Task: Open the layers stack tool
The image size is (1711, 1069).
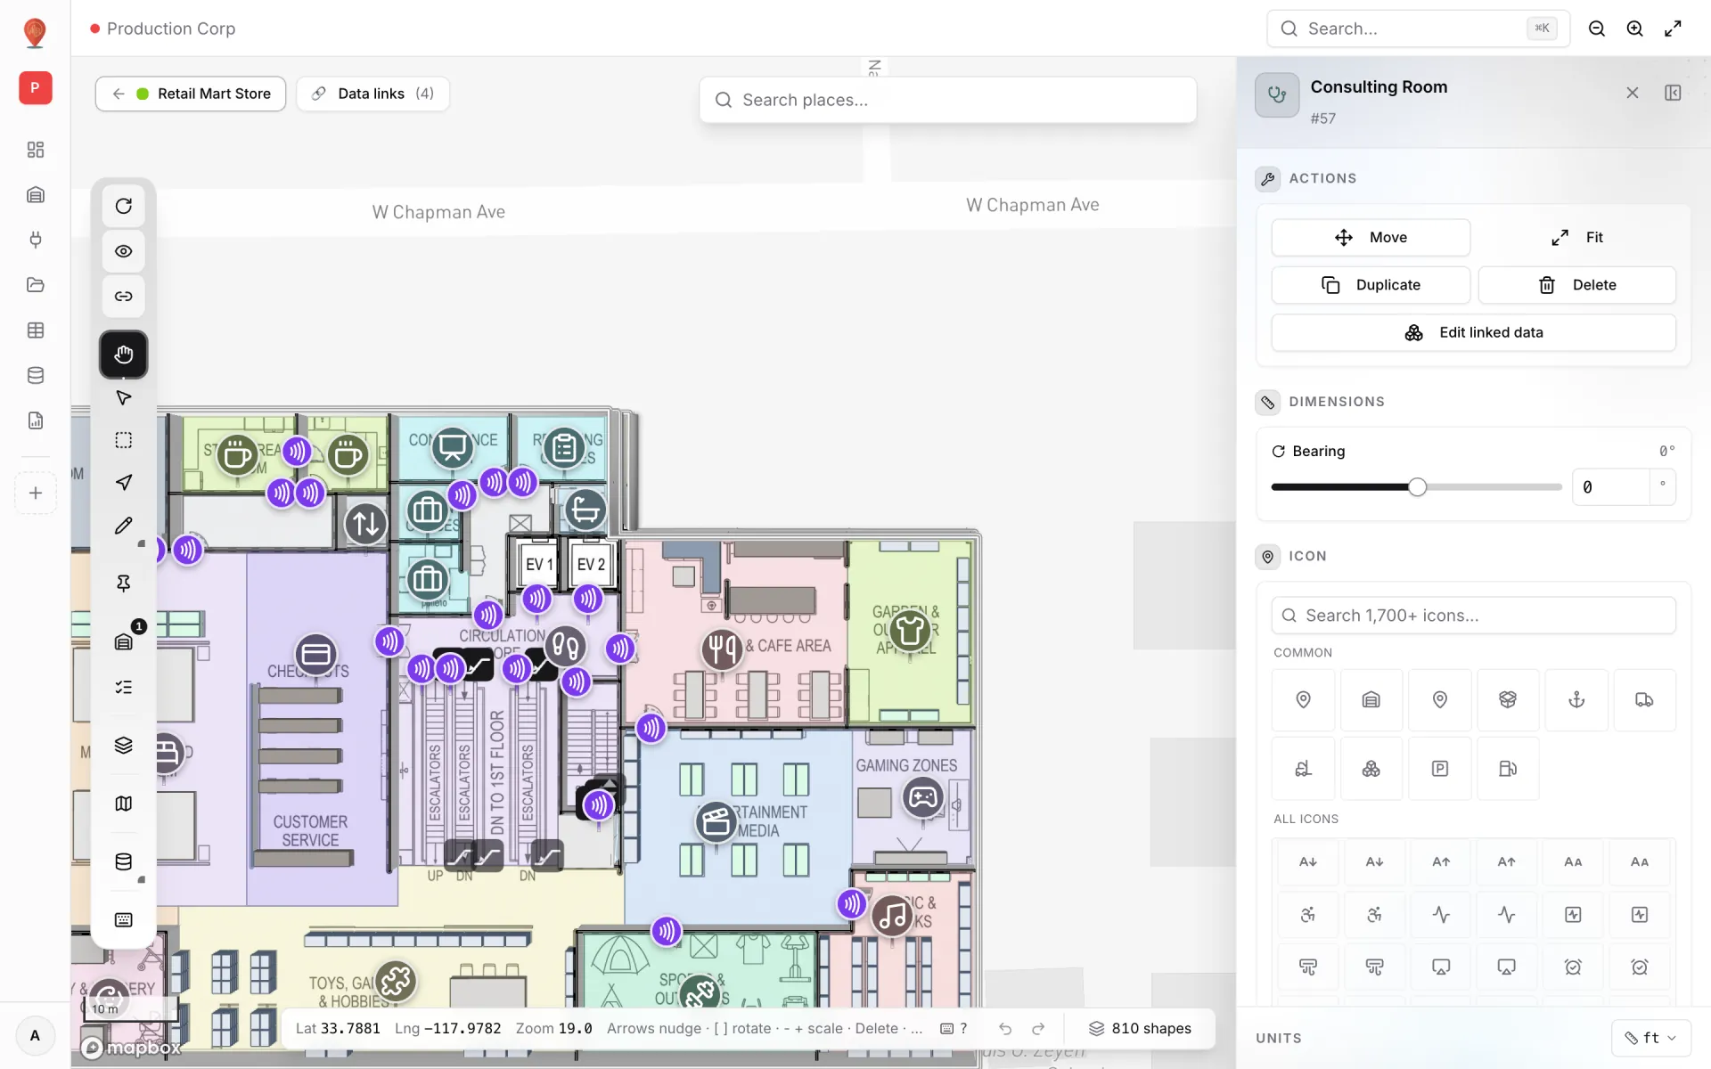Action: click(x=124, y=745)
